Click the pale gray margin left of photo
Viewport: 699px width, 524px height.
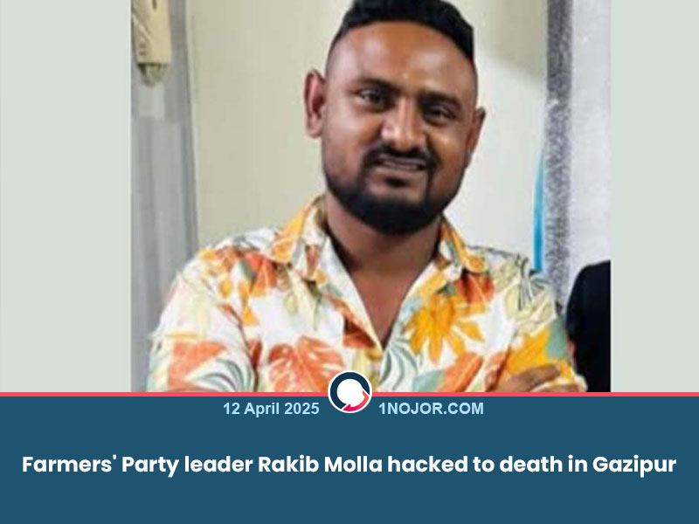[x=65, y=196]
